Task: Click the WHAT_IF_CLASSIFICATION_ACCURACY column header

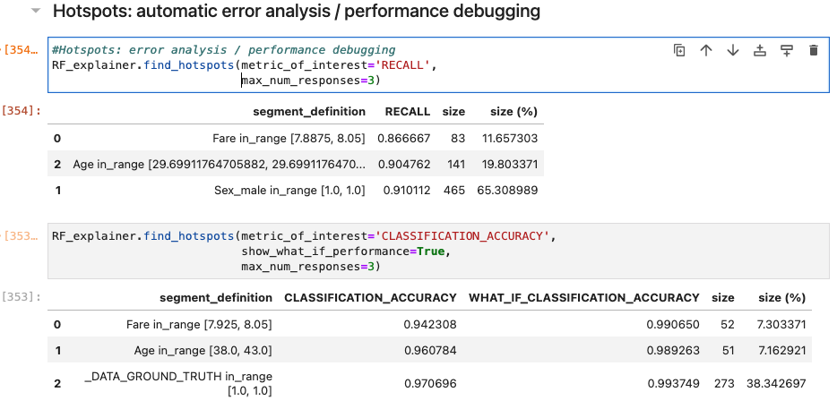Action: click(584, 297)
